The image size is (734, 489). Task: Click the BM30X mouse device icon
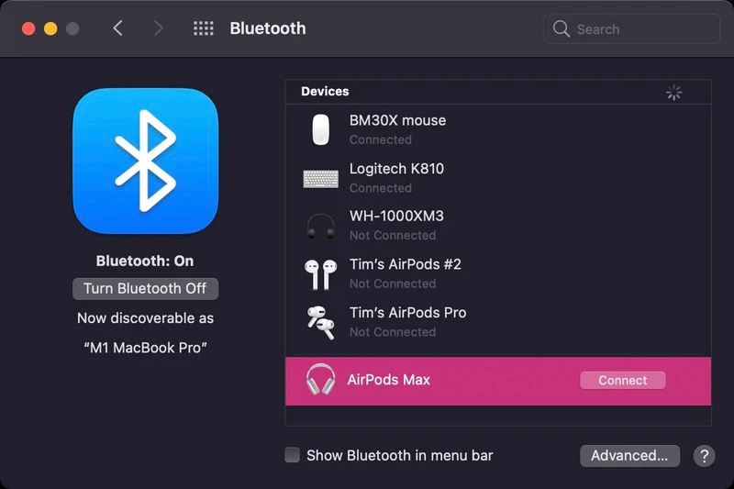pos(320,130)
